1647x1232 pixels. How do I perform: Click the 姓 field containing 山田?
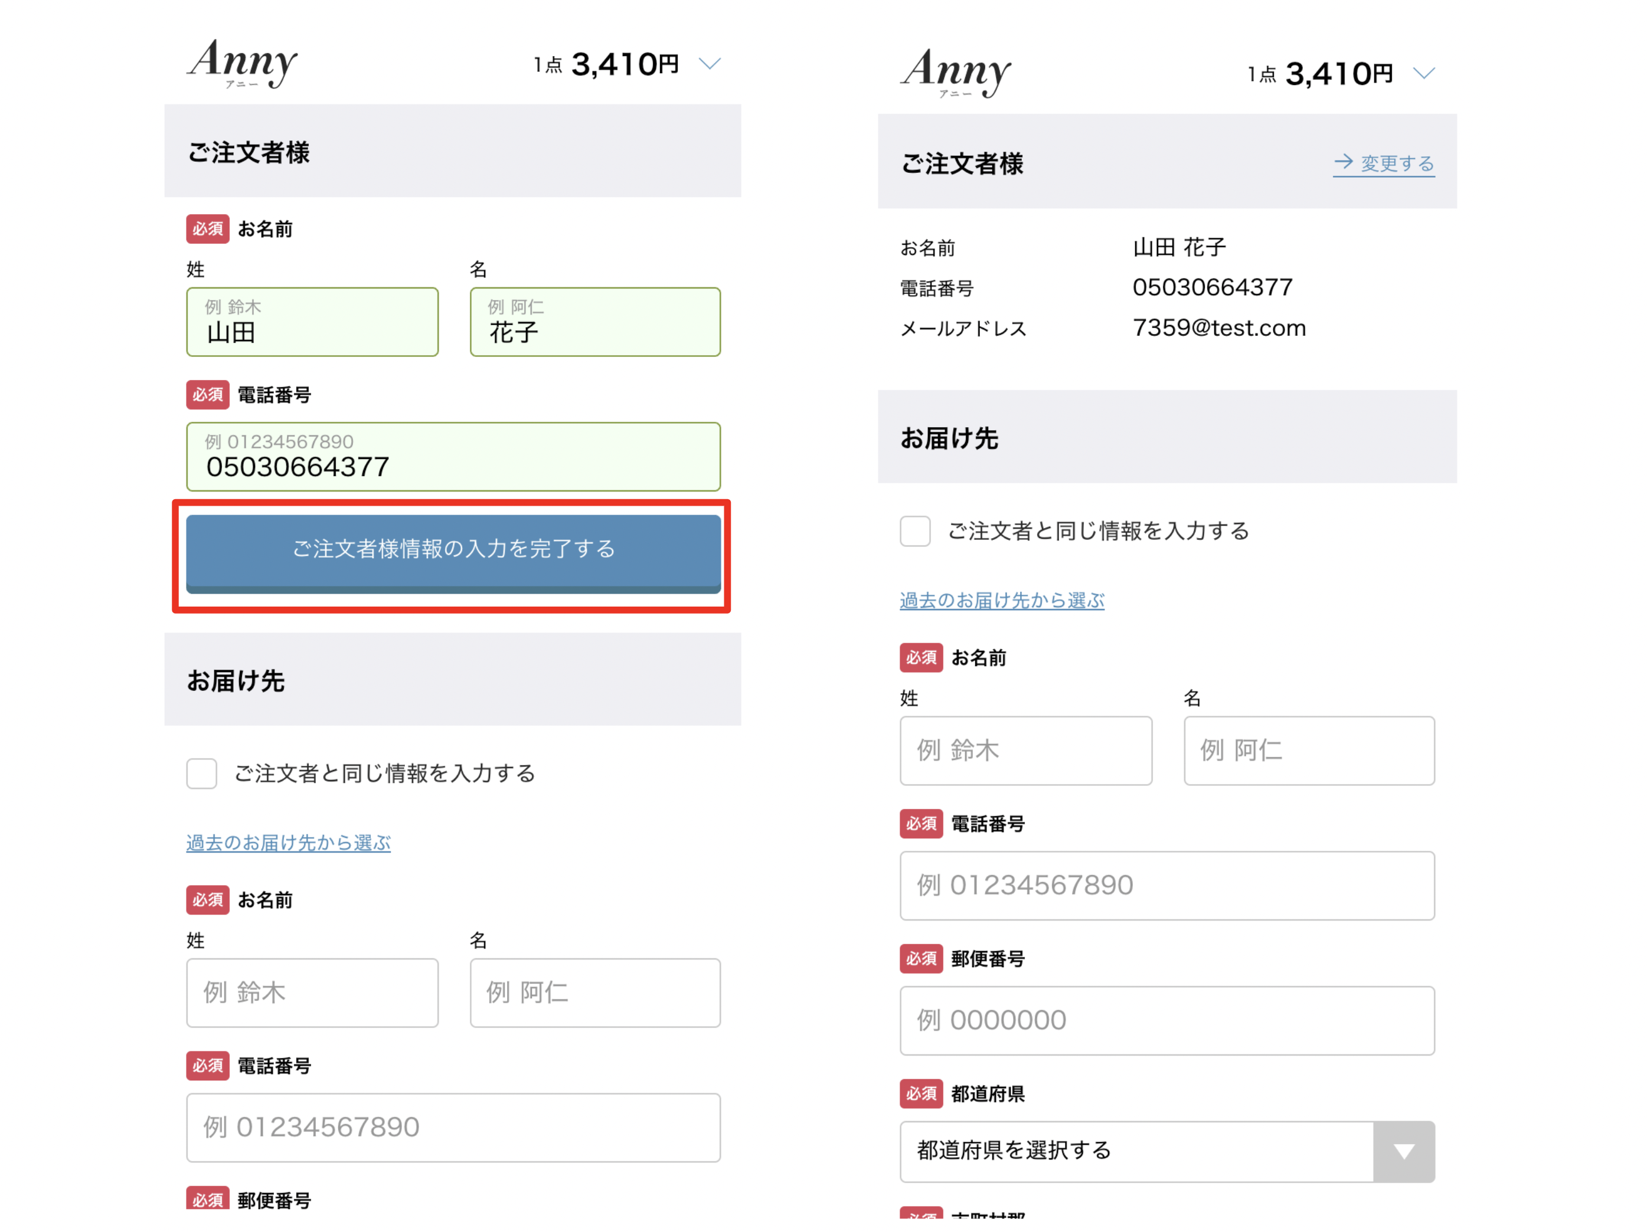click(x=312, y=322)
